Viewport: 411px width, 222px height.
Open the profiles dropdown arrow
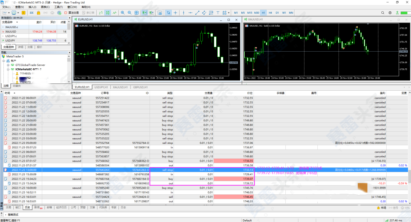tap(18, 13)
